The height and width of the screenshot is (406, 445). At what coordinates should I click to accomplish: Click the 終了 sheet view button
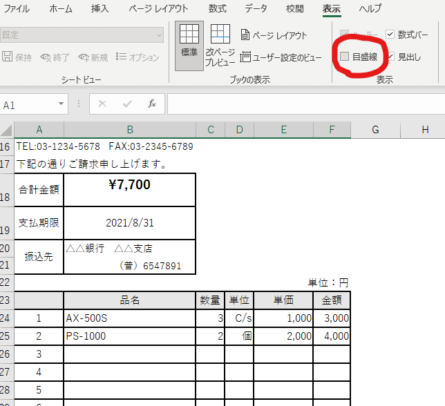55,57
